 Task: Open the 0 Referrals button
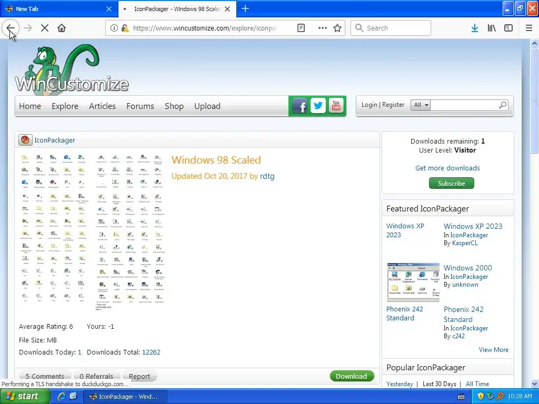(96, 376)
